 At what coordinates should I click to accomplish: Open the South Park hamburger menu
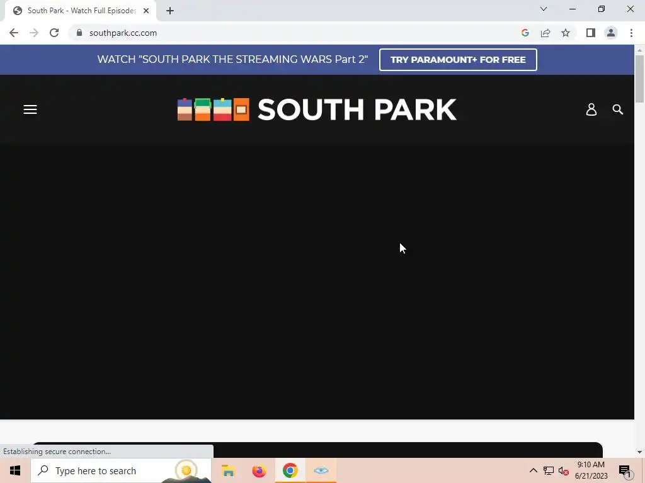(x=30, y=109)
